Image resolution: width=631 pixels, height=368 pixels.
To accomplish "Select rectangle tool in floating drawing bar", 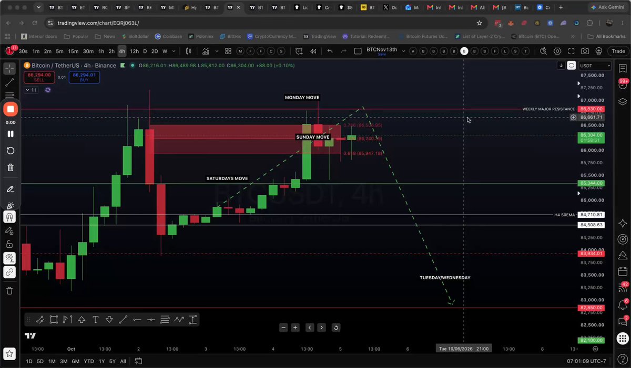I will (x=54, y=319).
